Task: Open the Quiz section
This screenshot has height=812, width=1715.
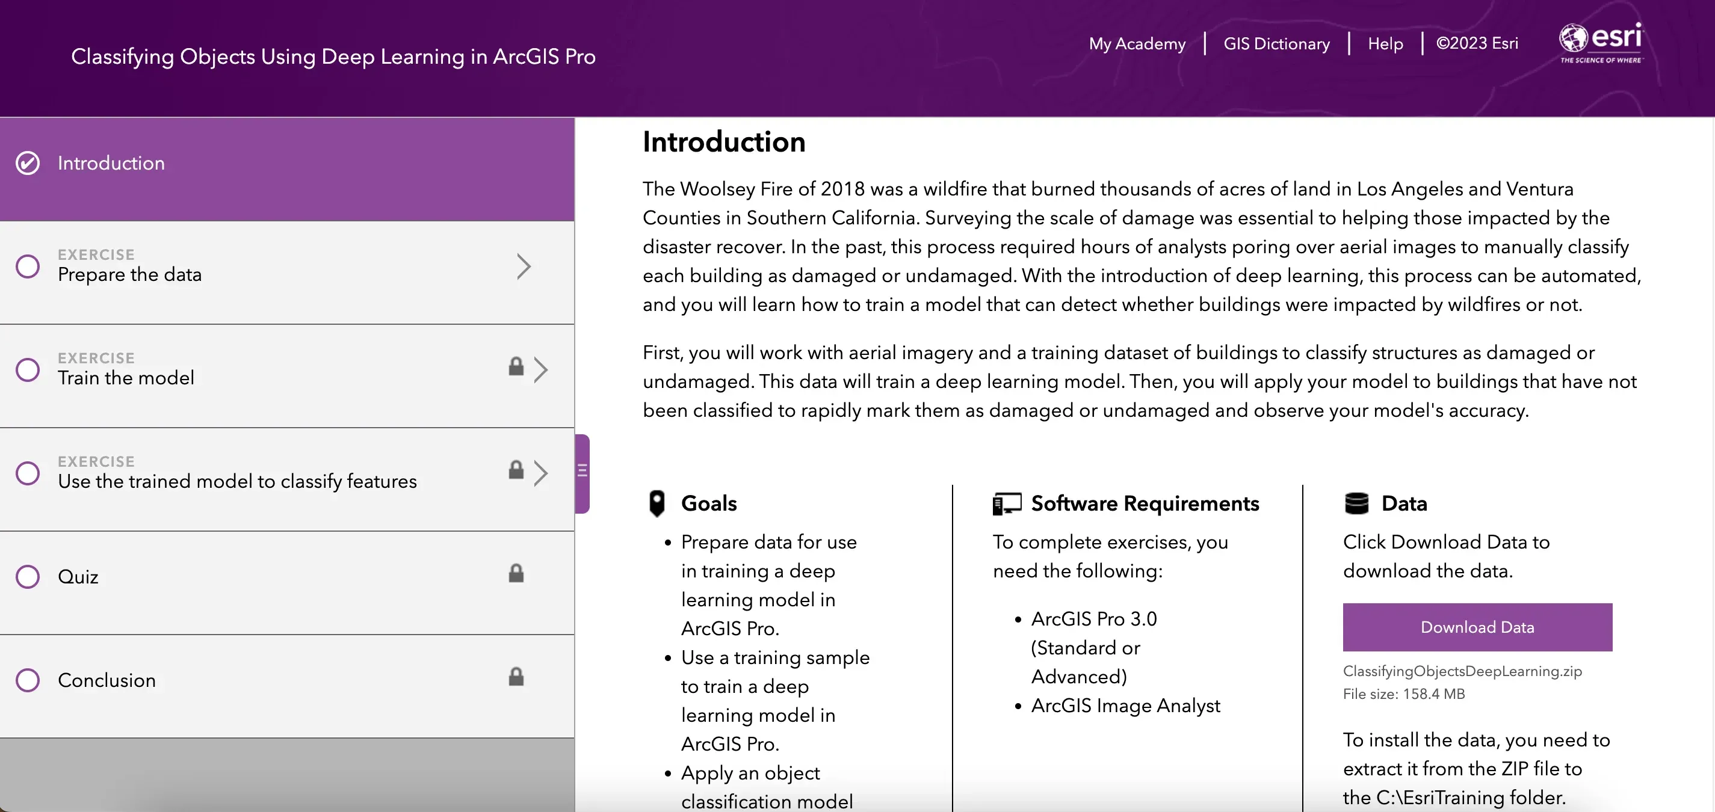Action: [x=287, y=583]
